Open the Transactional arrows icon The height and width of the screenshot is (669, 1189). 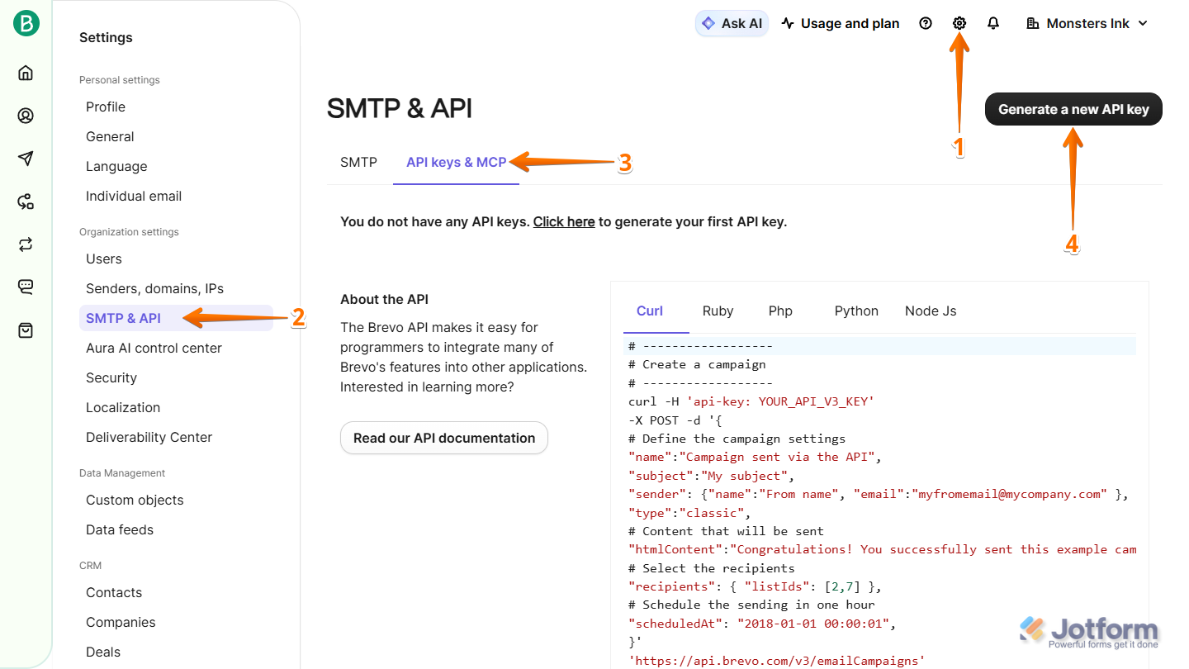pos(26,244)
